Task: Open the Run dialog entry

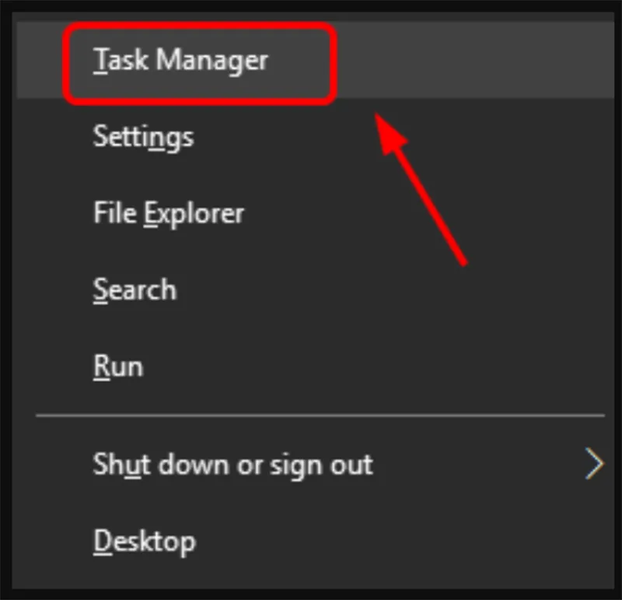Action: (x=118, y=366)
